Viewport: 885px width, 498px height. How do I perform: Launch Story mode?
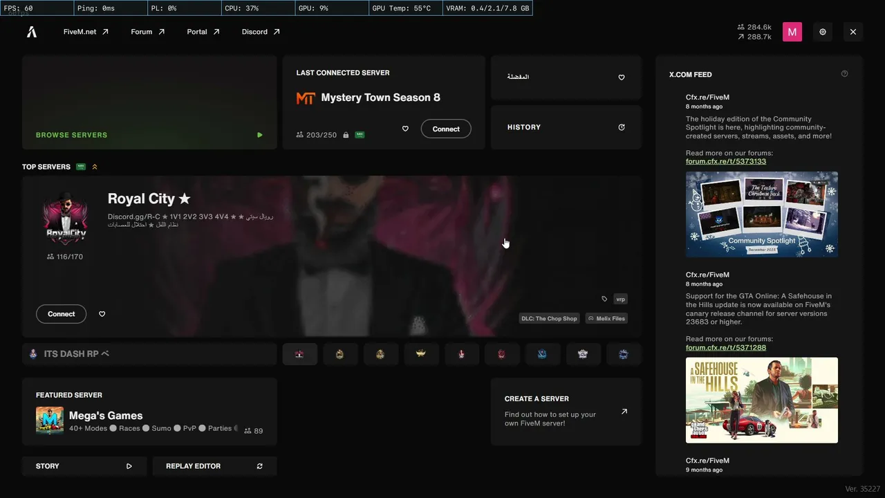[84, 466]
